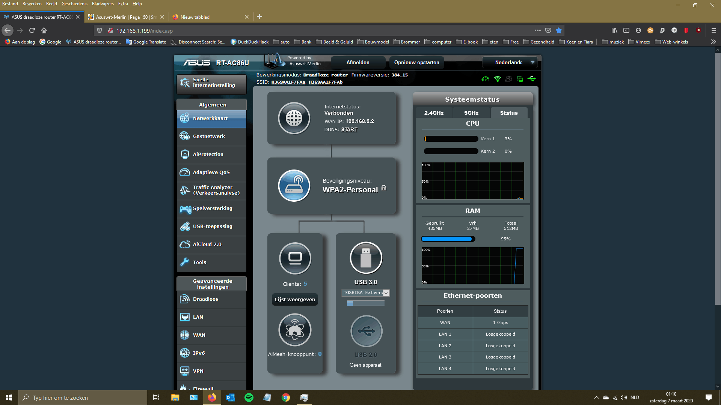
Task: Open Spotify from the taskbar
Action: [x=249, y=397]
